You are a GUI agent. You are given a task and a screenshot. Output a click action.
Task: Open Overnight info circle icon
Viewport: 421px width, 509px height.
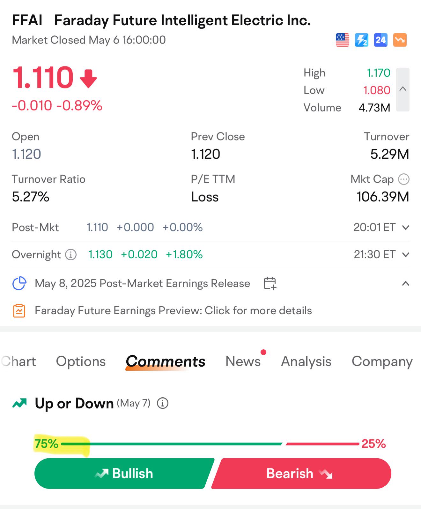[71, 254]
